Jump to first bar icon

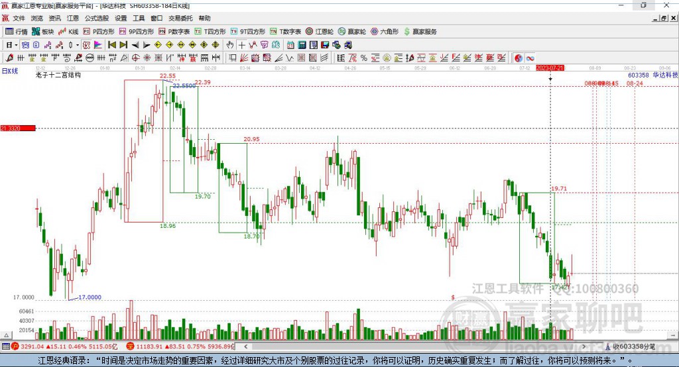point(111,45)
